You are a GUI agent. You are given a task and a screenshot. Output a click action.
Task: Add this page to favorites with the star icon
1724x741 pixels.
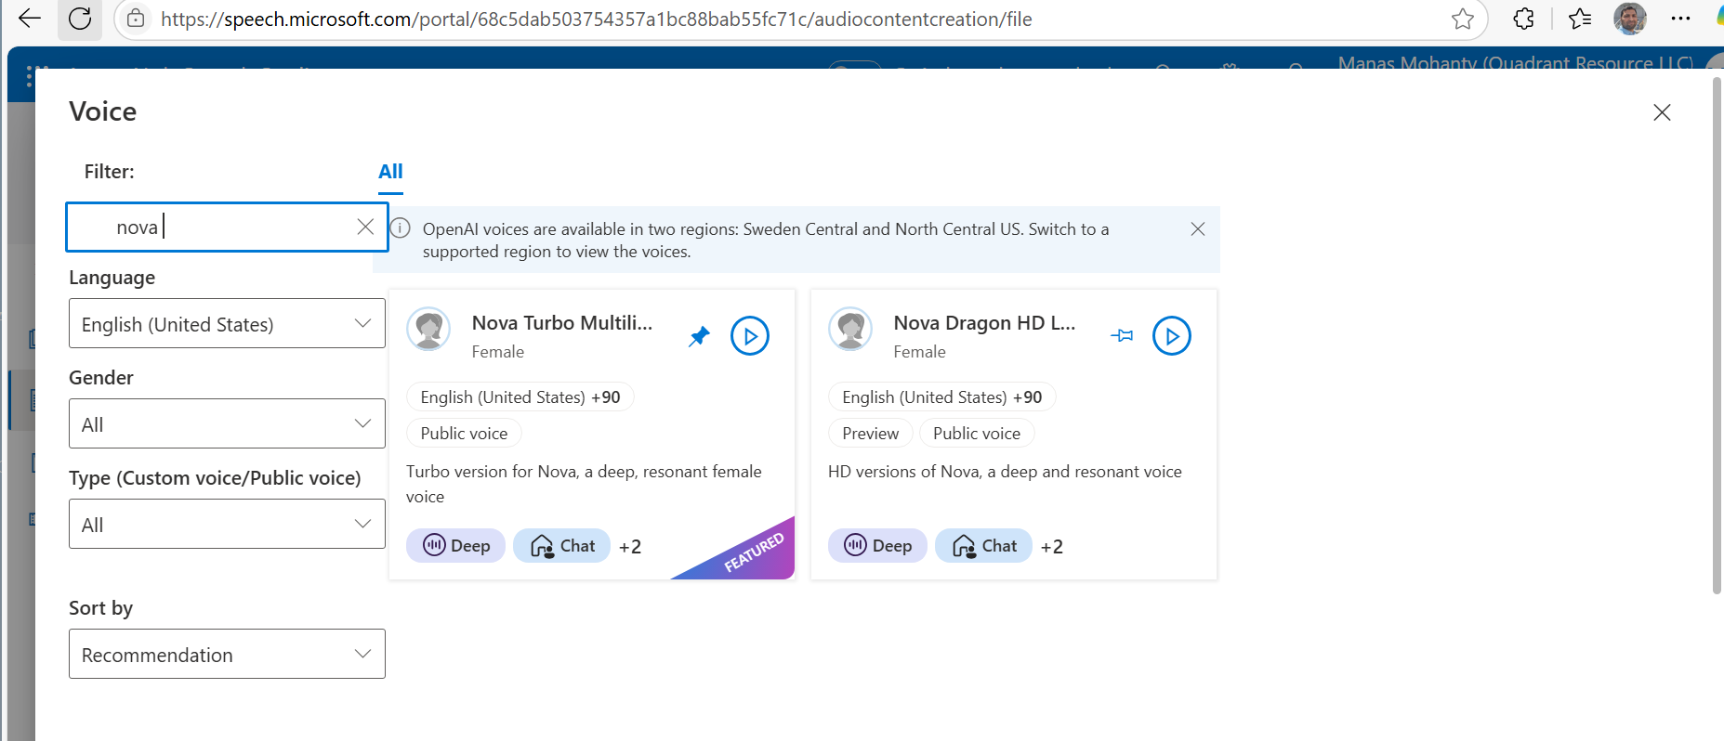(x=1462, y=19)
